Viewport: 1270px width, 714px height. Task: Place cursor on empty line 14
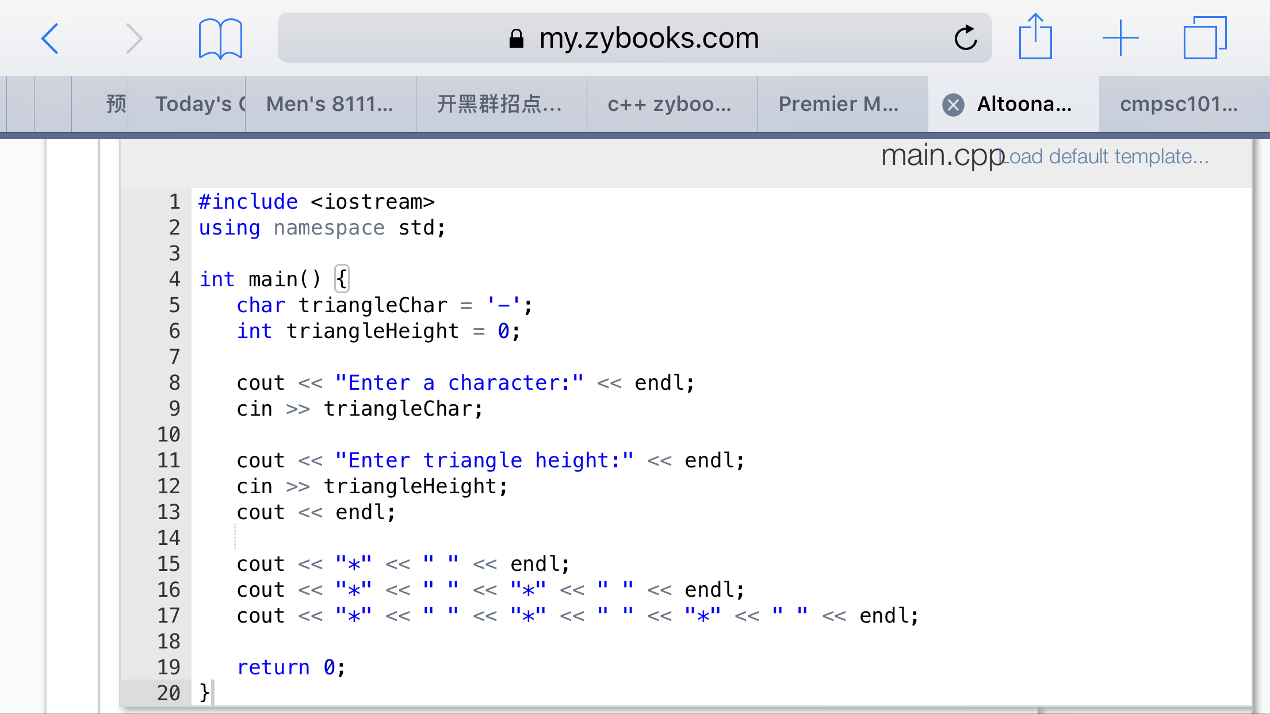[403, 538]
